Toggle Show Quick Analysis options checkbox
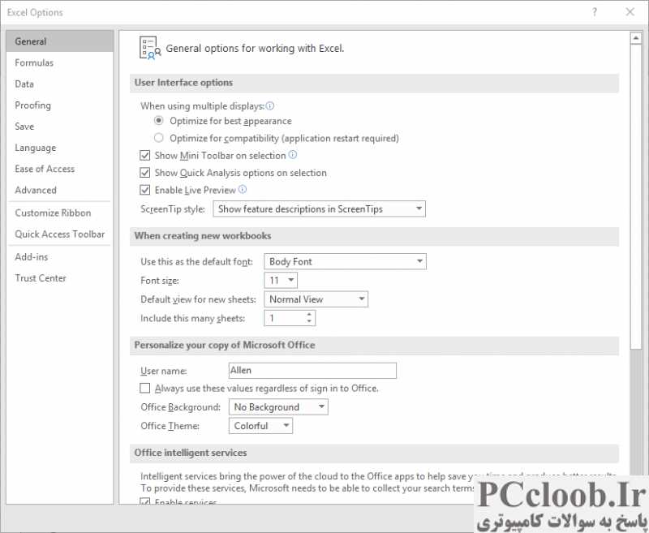The height and width of the screenshot is (533, 649). 145,173
